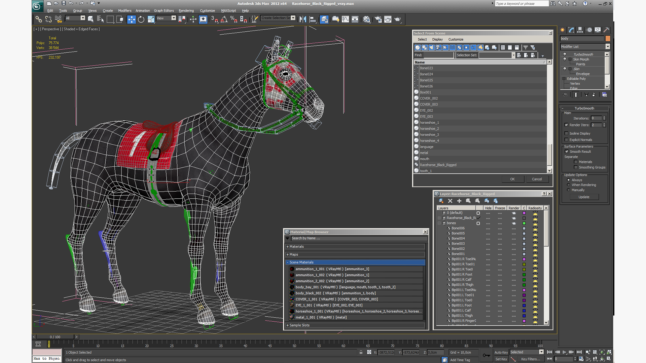The height and width of the screenshot is (363, 646).
Task: Toggle Percent Snap in main toolbar
Action: 234,19
